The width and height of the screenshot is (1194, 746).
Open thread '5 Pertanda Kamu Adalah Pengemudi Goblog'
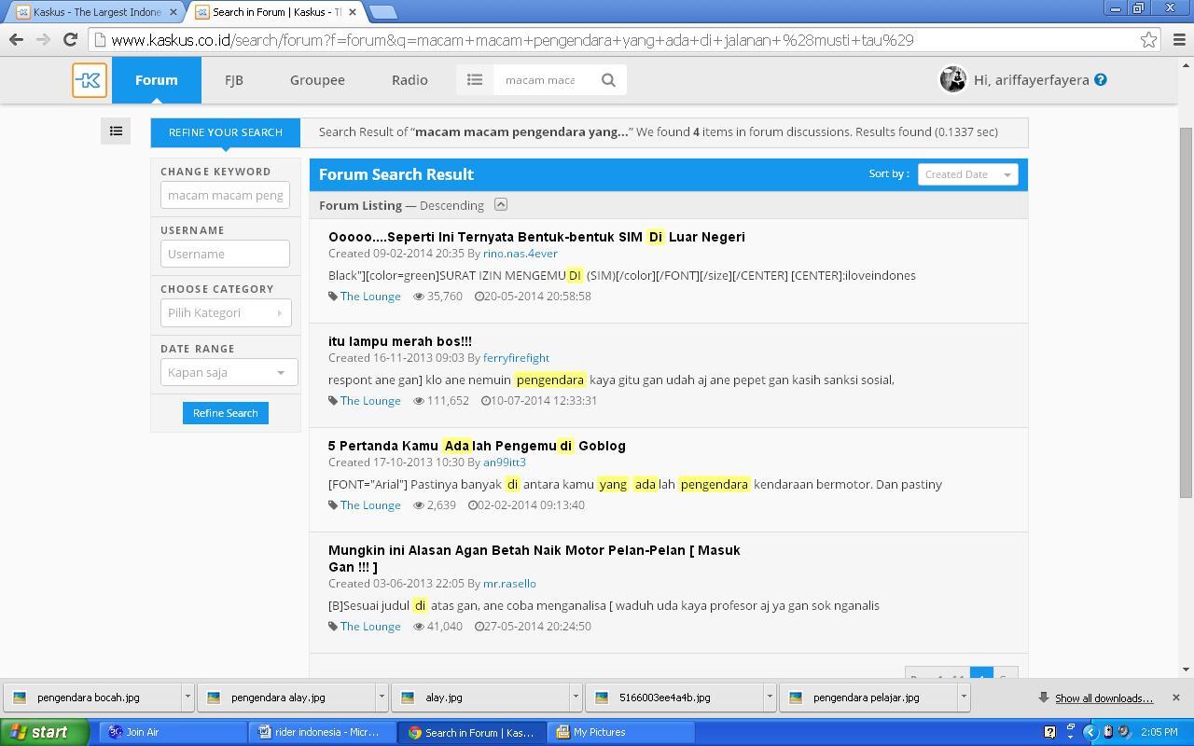coord(477,446)
